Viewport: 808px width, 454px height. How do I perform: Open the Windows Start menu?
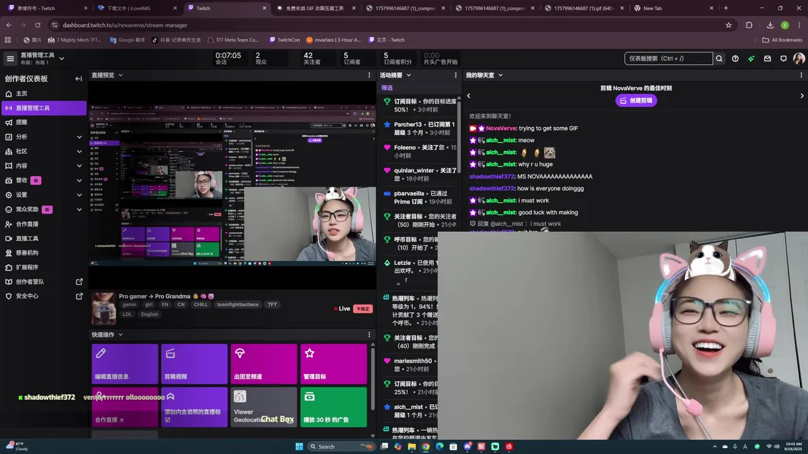299,446
